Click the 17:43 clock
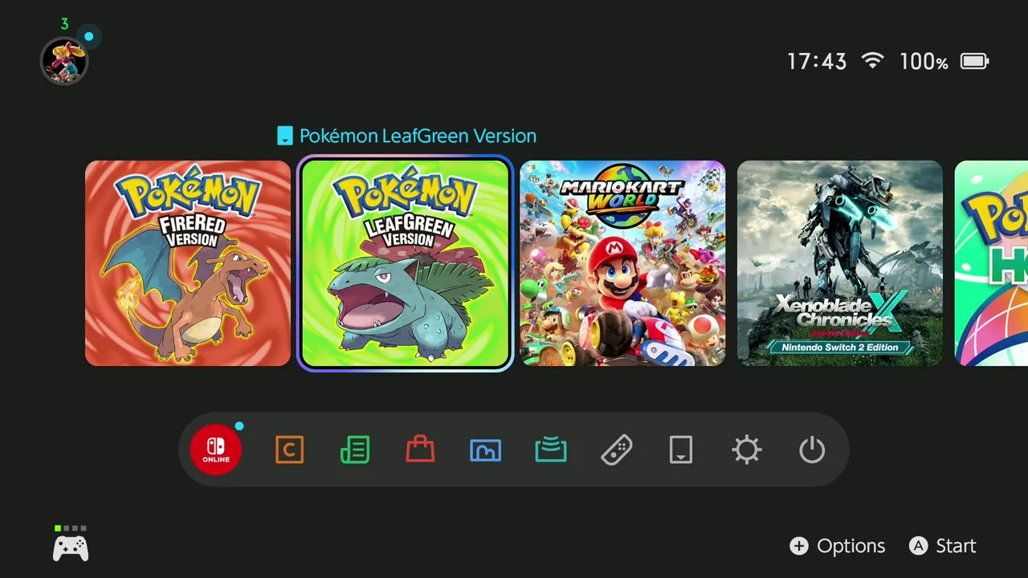The height and width of the screenshot is (578, 1028). pyautogui.click(x=817, y=61)
